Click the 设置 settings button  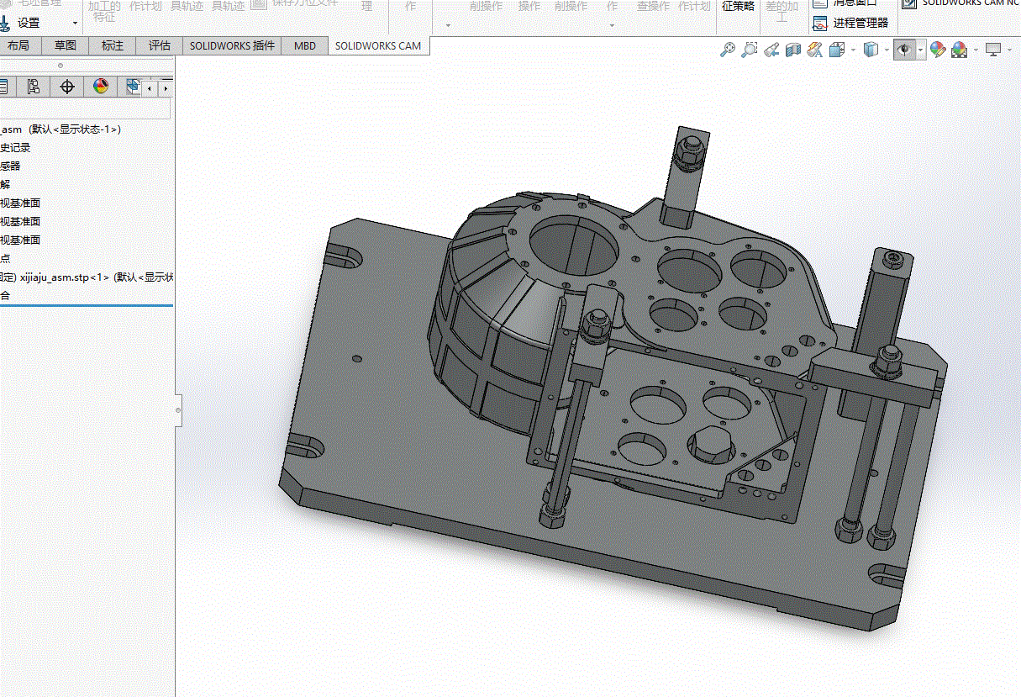pos(29,23)
